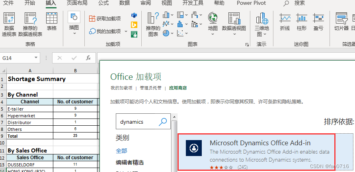
Task: Select the 全部 category
Action: coord(121,151)
